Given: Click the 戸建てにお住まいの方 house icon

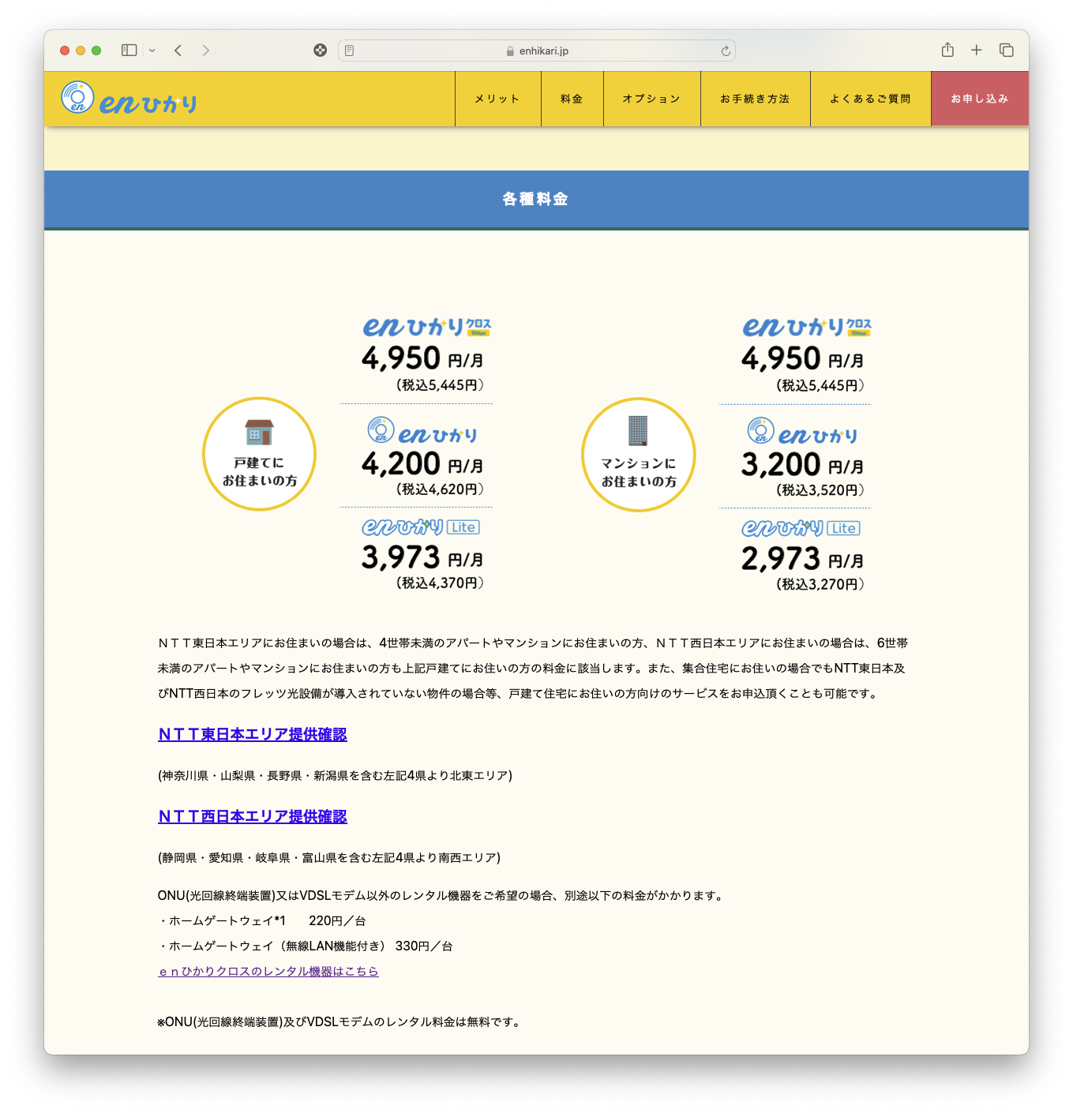Looking at the screenshot, I should 259,454.
